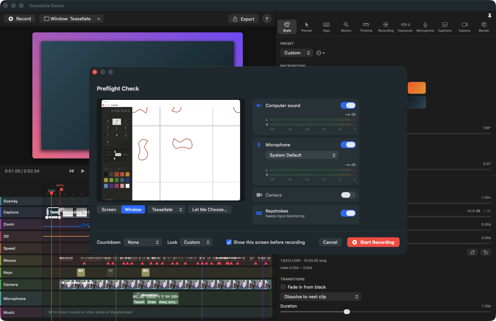Click the Export button
The height and width of the screenshot is (321, 496).
(244, 19)
